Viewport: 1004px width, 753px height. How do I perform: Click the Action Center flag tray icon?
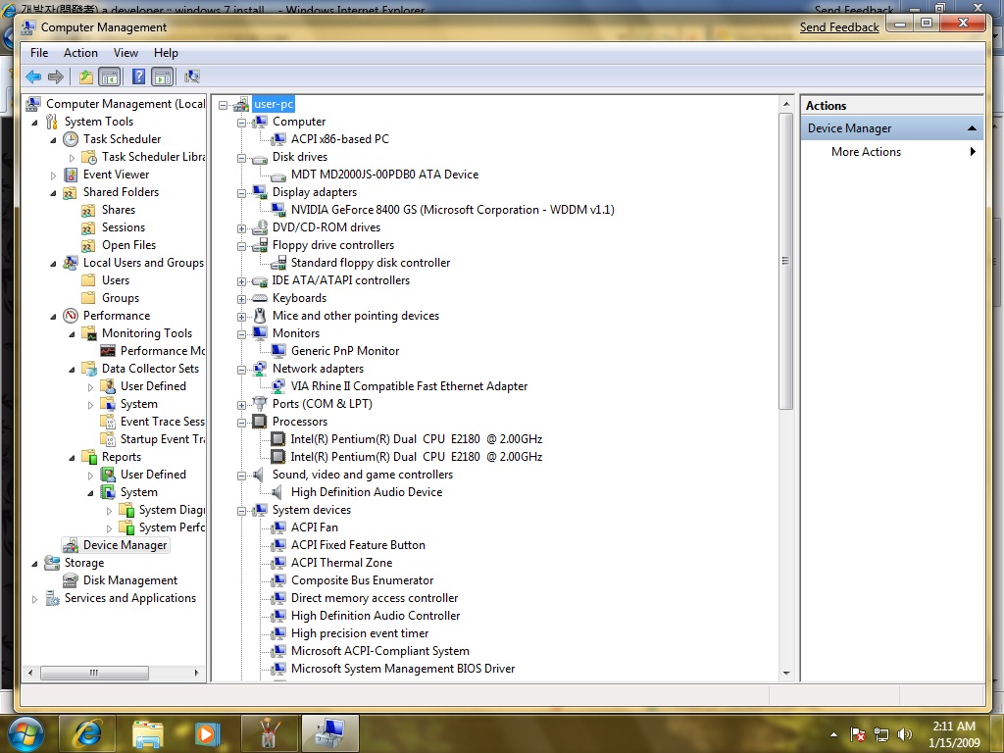(858, 734)
